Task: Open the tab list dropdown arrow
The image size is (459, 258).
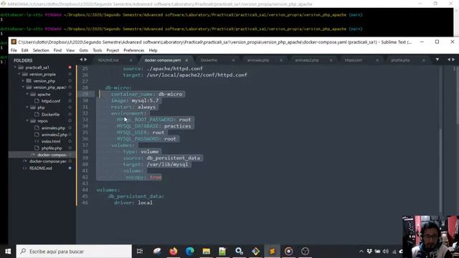Action: coord(437,59)
